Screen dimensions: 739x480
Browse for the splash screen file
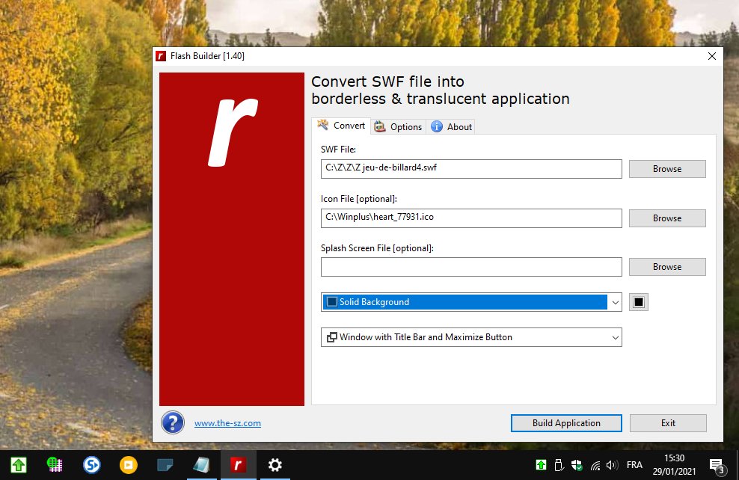pos(667,267)
